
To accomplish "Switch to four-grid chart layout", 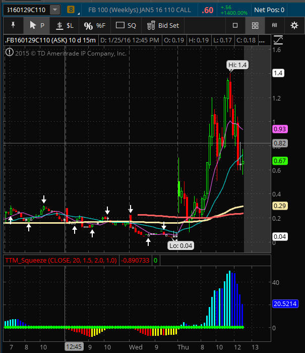I will click(255, 25).
